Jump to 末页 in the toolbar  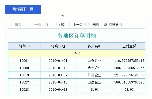click(x=96, y=25)
